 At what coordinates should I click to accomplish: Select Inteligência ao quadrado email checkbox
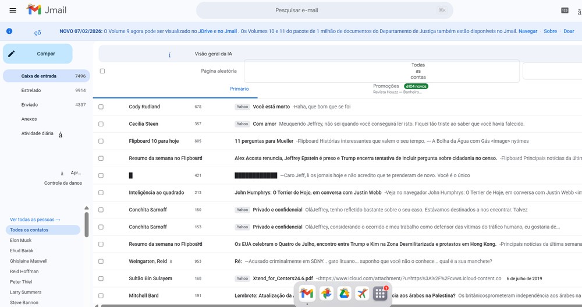point(101,192)
